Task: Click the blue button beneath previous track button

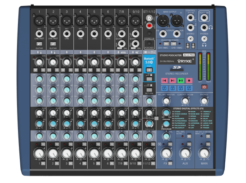Action: [x=164, y=88]
